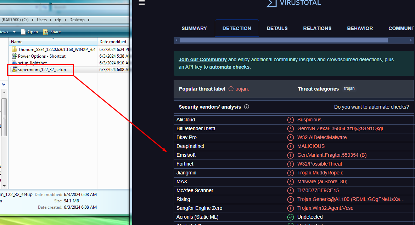Click Rising alert icon
Screen dimensions: 415x225
tap(290, 200)
